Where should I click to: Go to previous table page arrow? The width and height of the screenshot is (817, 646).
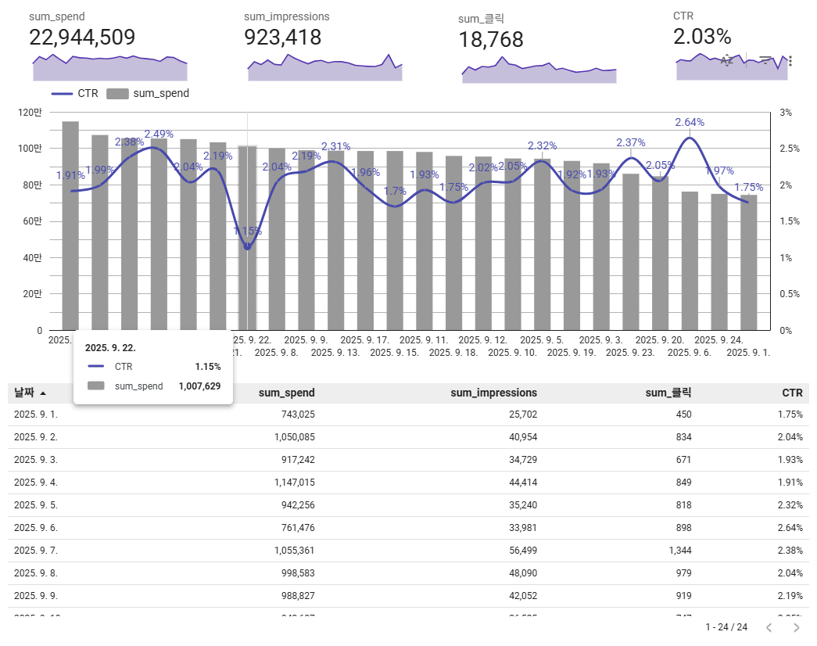pyautogui.click(x=769, y=627)
